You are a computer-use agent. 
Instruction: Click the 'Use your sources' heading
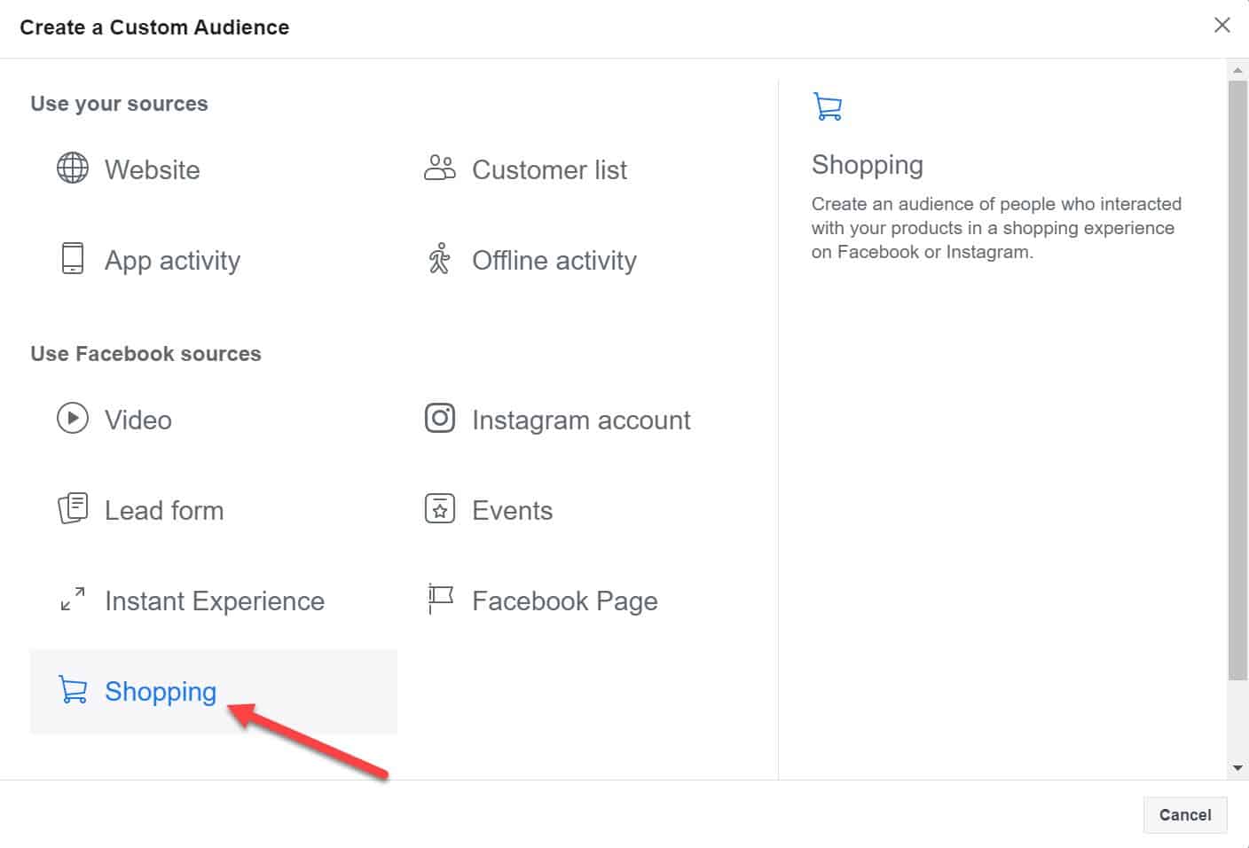point(119,104)
